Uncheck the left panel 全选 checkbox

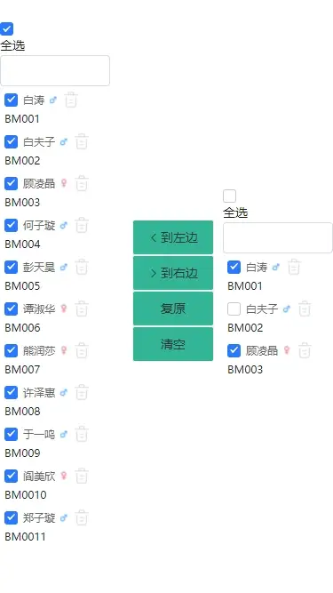coord(7,28)
